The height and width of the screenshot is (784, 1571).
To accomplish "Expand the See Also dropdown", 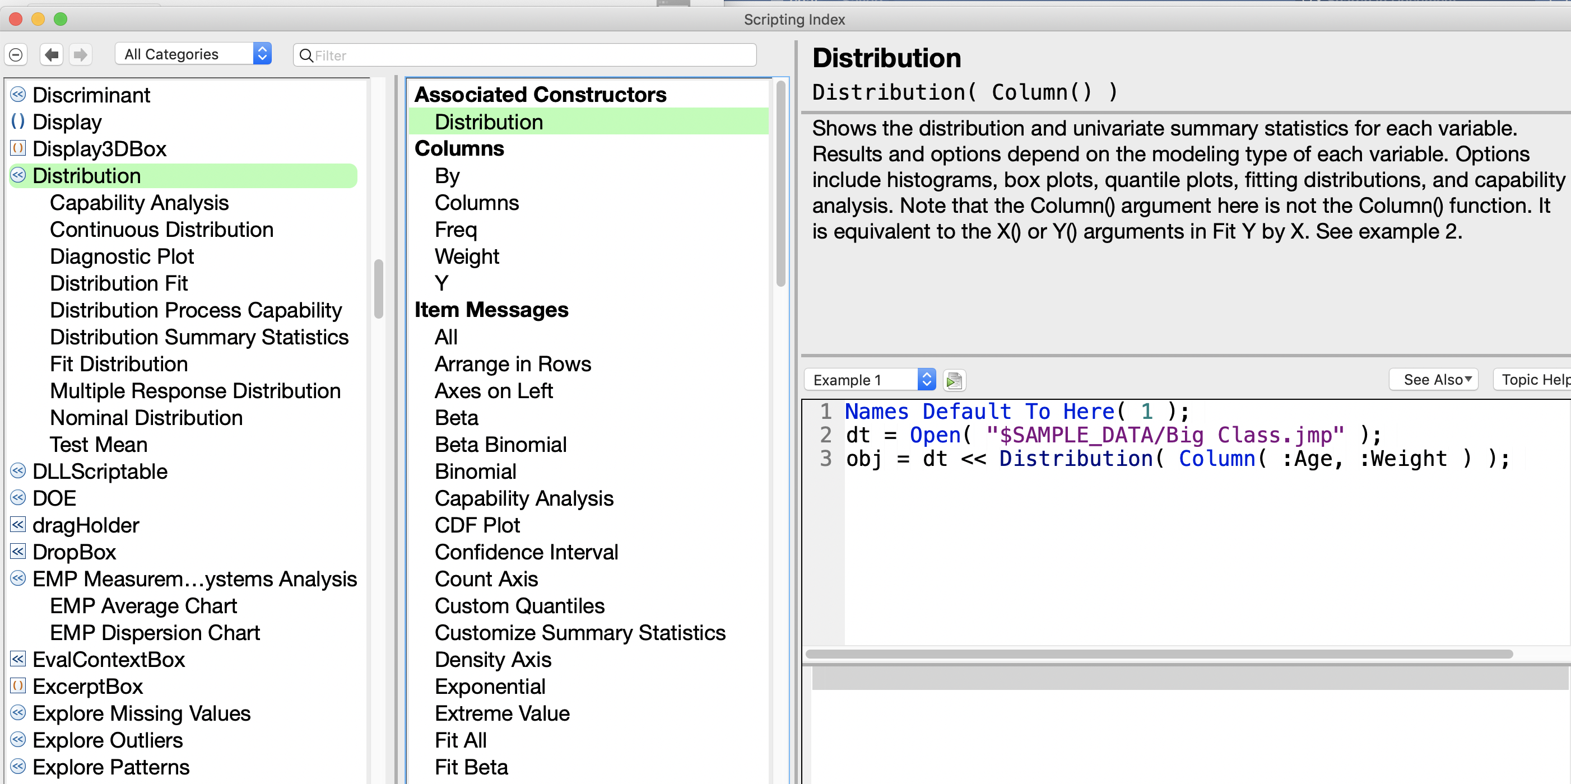I will 1433,380.
